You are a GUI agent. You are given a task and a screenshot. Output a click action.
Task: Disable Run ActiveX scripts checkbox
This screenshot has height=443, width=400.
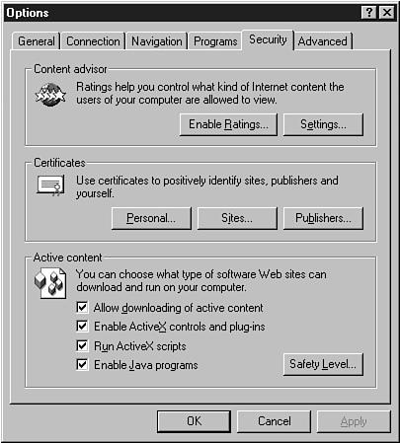coord(82,345)
